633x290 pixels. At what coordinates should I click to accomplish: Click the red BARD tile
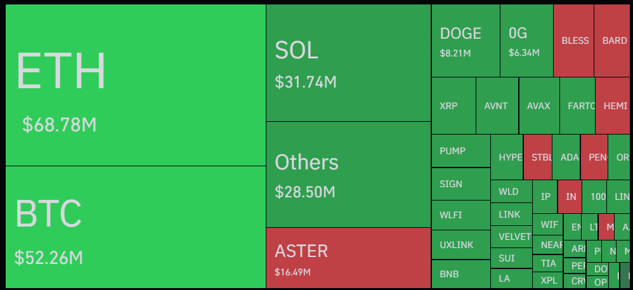[613, 41]
